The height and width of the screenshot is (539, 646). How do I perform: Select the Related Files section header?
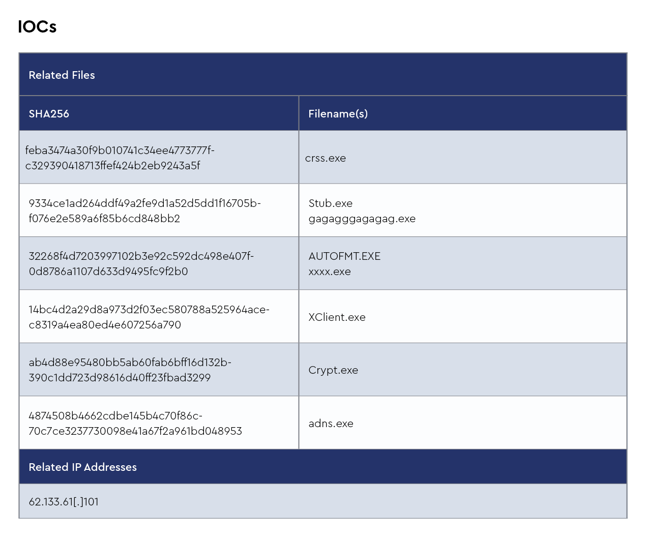pyautogui.click(x=62, y=75)
